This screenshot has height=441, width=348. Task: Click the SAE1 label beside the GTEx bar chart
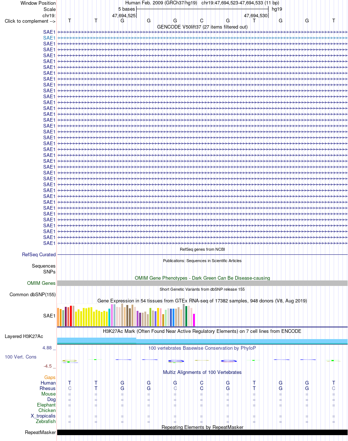[x=49, y=315]
